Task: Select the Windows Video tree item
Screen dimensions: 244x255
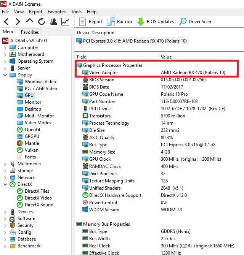Action: (x=37, y=82)
